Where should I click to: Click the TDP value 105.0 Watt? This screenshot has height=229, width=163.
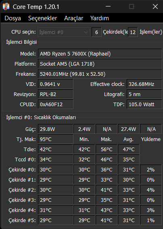coord(144,104)
